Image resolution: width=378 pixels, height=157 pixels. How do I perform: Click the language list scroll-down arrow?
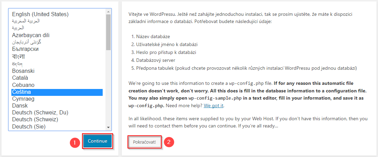[109, 127]
